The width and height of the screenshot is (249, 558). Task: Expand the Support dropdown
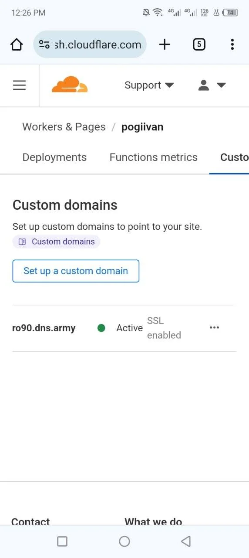149,85
